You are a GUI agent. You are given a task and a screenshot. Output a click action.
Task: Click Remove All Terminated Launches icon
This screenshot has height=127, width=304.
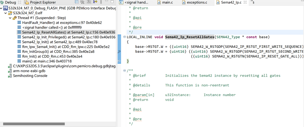click(x=82, y=2)
